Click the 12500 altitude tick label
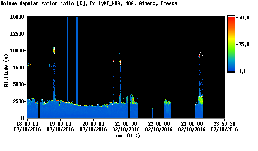Image resolution: width=258 pixels, height=151 pixels. click(x=17, y=34)
